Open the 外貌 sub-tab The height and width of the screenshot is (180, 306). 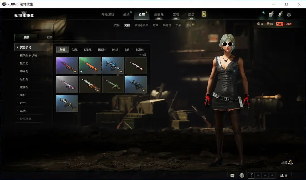click(178, 25)
